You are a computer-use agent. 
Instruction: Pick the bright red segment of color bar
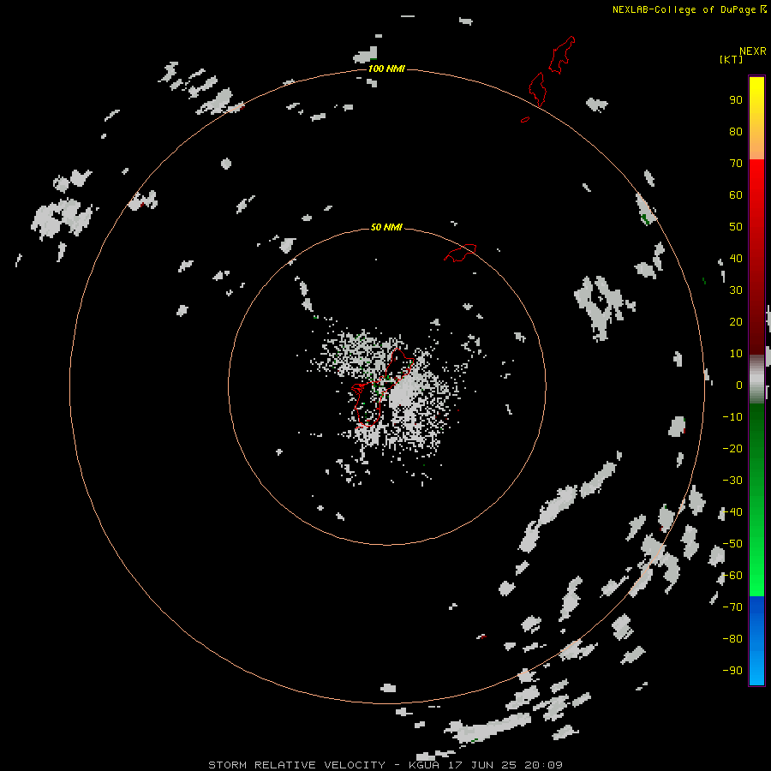756,180
